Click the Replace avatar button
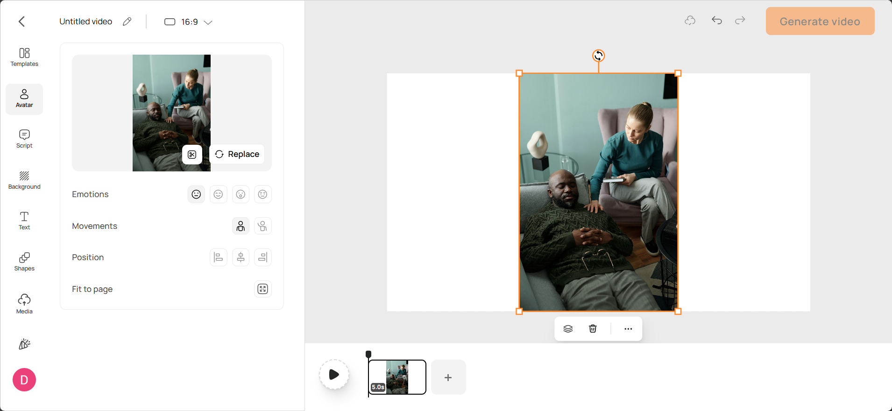This screenshot has width=892, height=411. pyautogui.click(x=237, y=155)
